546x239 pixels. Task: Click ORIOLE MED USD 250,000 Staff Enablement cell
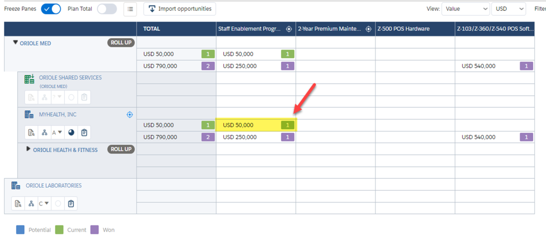256,66
